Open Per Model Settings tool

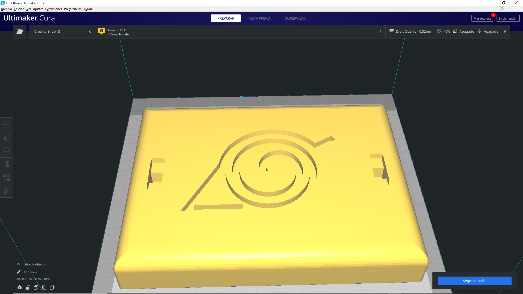7,177
